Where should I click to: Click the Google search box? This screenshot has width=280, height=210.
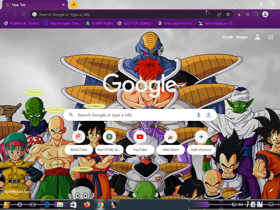[x=140, y=115]
